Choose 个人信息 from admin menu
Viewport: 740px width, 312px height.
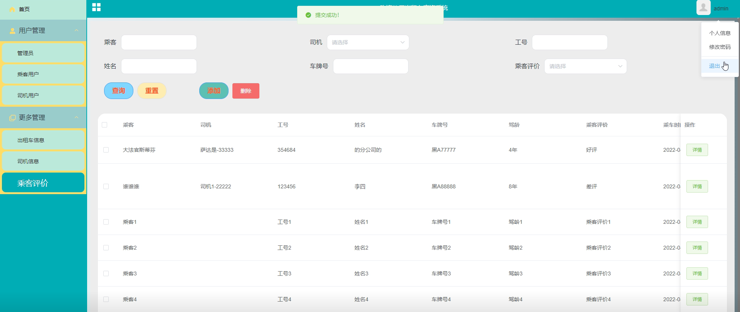click(x=720, y=33)
